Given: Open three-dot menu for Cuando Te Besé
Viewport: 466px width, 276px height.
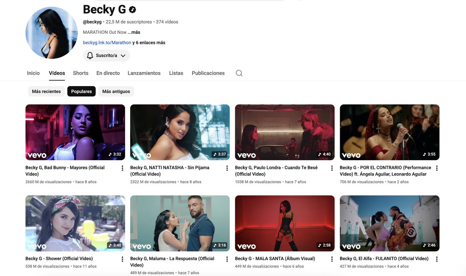Looking at the screenshot, I should point(332,168).
